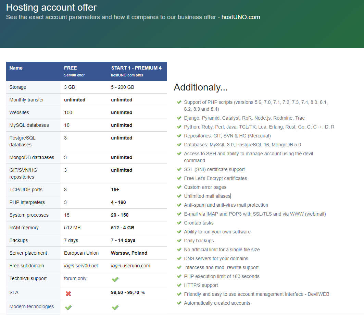Viewport: 364px width, 315px height.
Task: Open the Modern technologies link
Action: pos(32,306)
